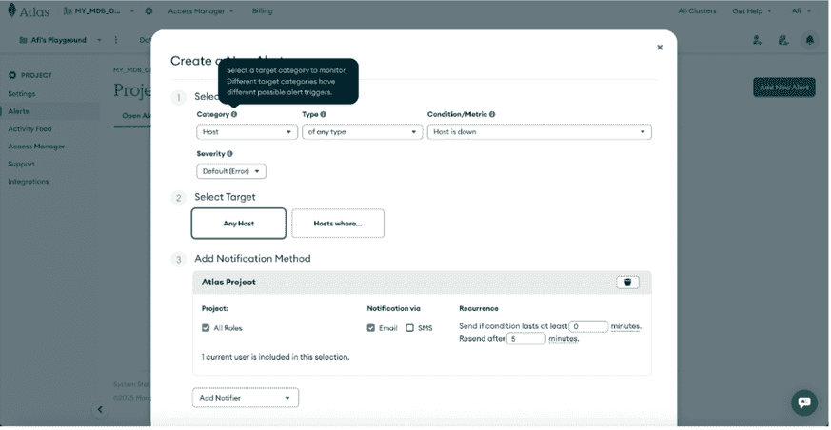Click the invite user icon
The image size is (831, 430).
tap(758, 40)
